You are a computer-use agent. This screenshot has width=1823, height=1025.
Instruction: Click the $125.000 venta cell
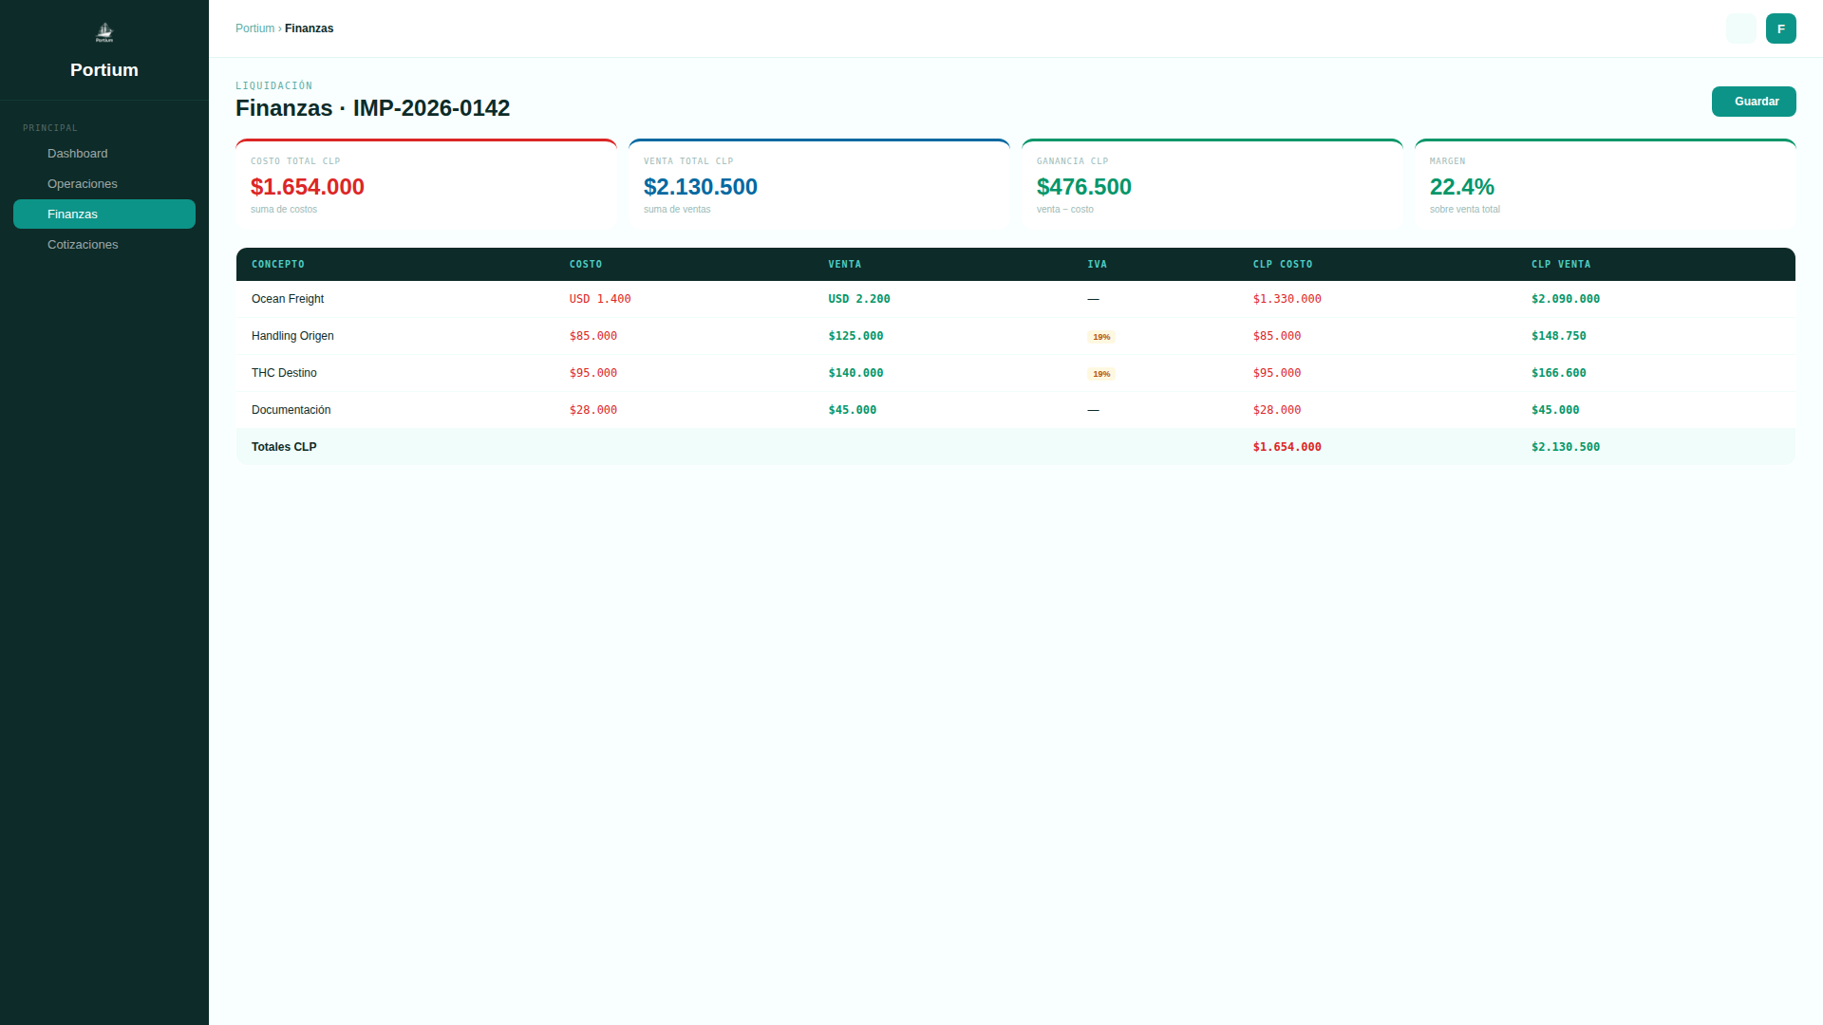855,336
